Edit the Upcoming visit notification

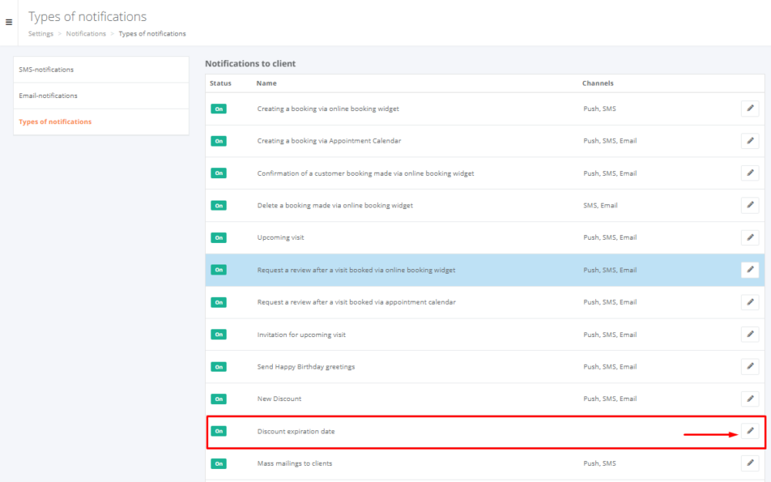(749, 238)
